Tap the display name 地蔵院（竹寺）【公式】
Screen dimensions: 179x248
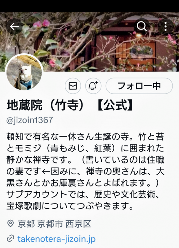[70, 105]
